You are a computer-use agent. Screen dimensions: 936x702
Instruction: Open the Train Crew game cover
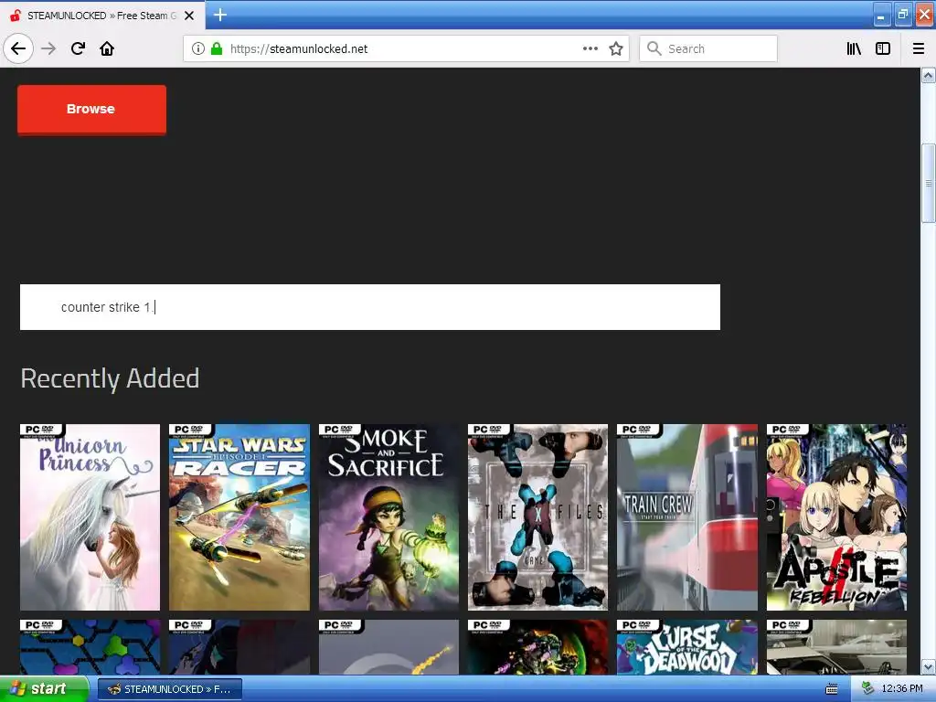[687, 517]
